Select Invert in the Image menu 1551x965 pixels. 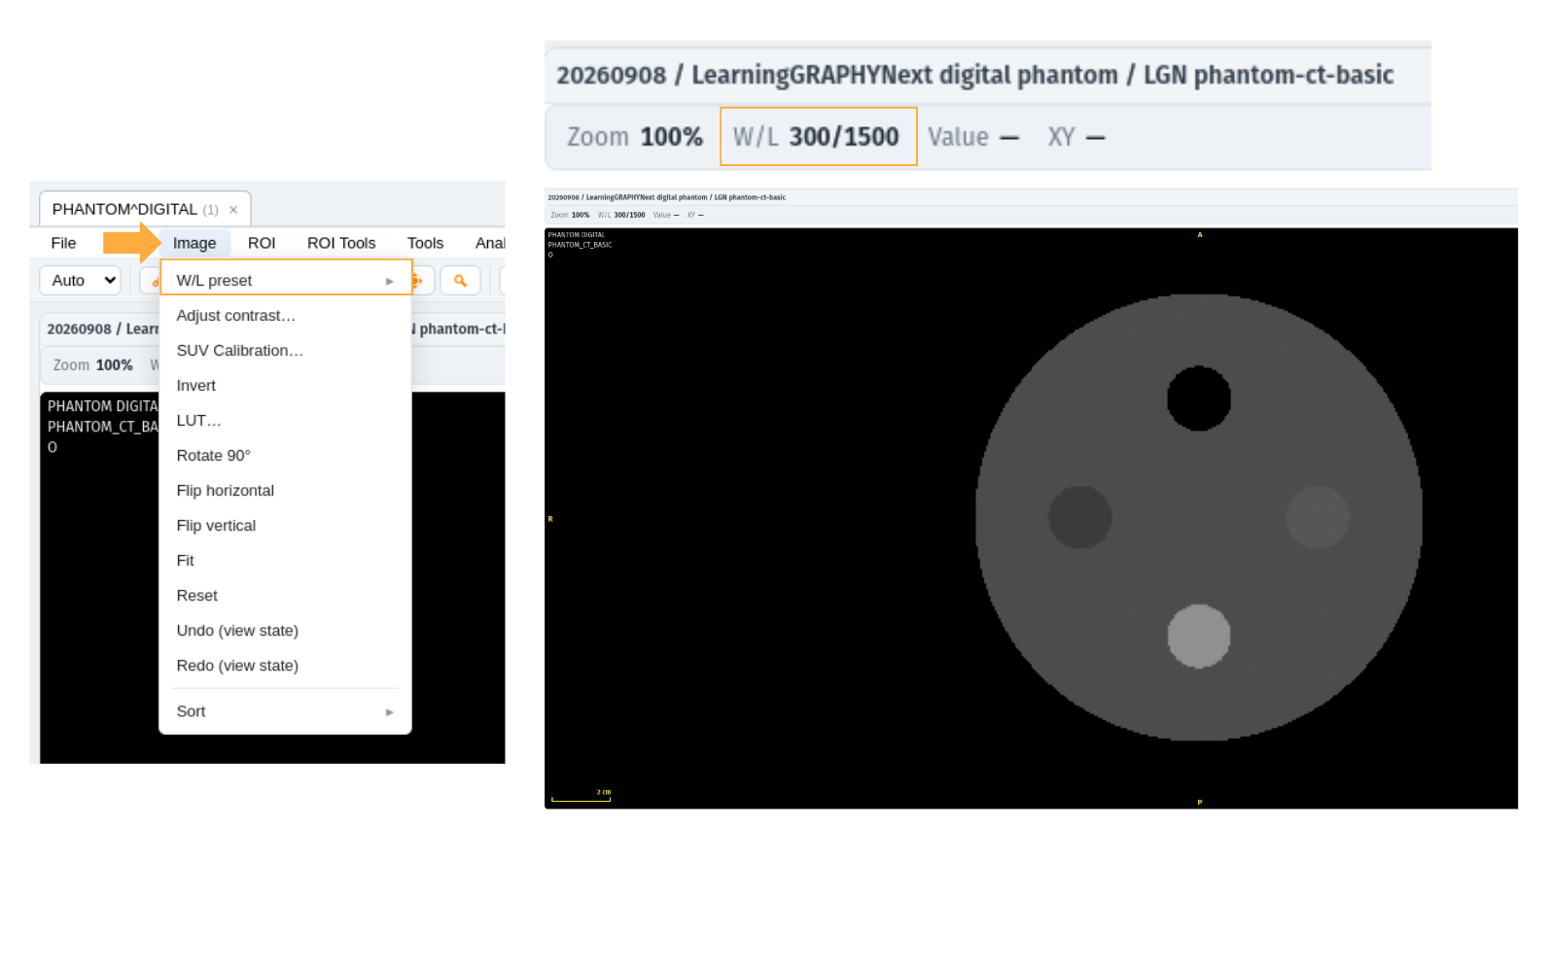click(x=286, y=386)
